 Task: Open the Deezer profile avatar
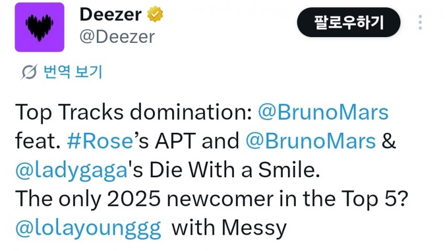39,27
